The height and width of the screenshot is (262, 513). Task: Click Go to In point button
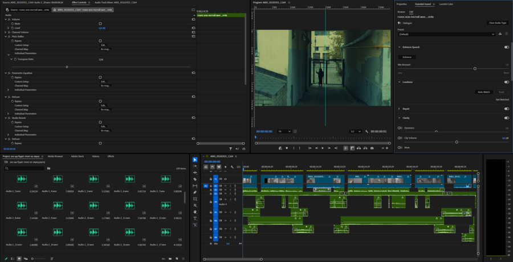tap(310, 148)
